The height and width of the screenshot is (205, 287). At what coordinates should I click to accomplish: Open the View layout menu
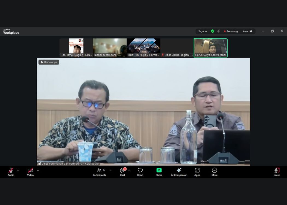pyautogui.click(x=247, y=31)
